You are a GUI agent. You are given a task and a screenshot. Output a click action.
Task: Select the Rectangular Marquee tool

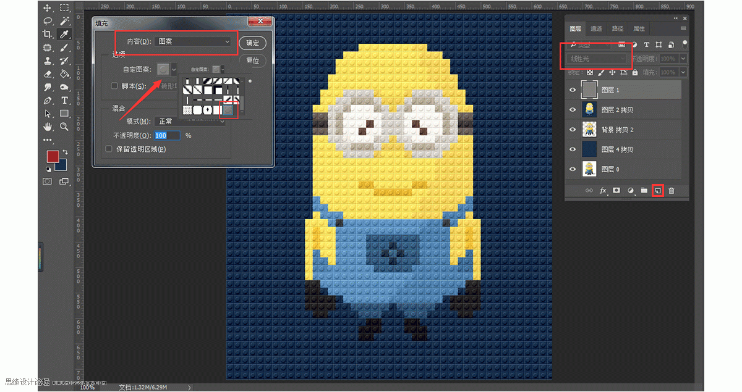[64, 8]
